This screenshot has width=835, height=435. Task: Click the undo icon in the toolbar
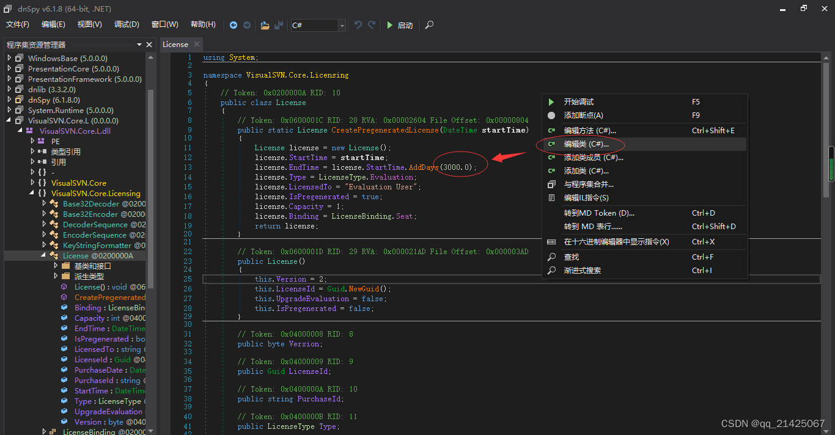pyautogui.click(x=358, y=25)
